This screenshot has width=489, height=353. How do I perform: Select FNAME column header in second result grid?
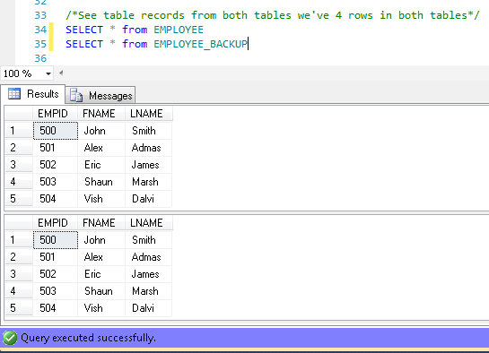101,223
